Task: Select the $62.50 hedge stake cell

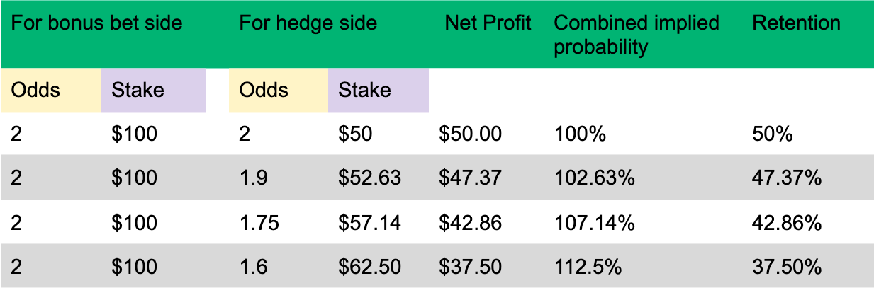Action: (369, 267)
